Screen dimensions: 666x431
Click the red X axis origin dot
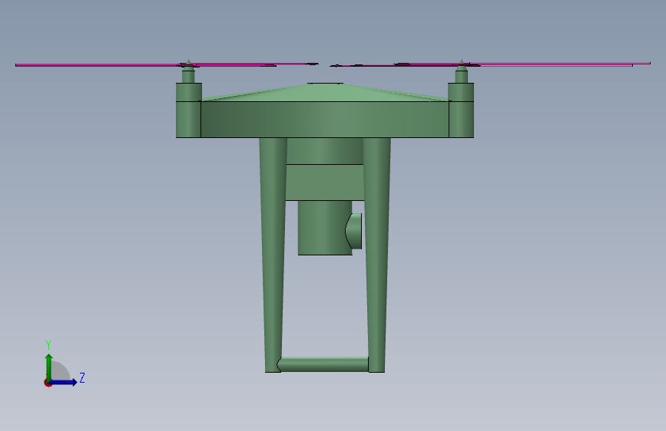point(48,383)
